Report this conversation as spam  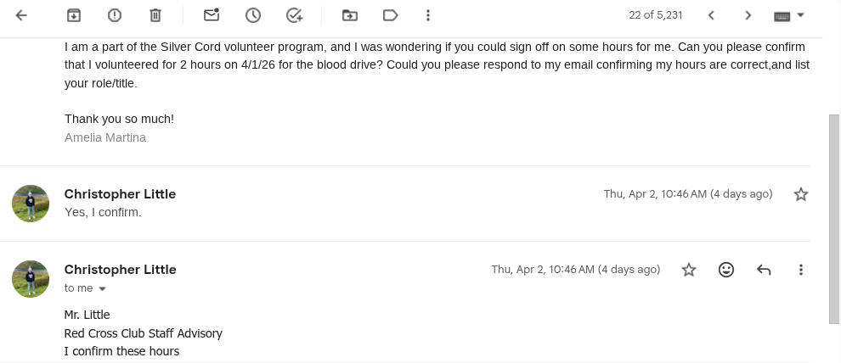tap(115, 15)
